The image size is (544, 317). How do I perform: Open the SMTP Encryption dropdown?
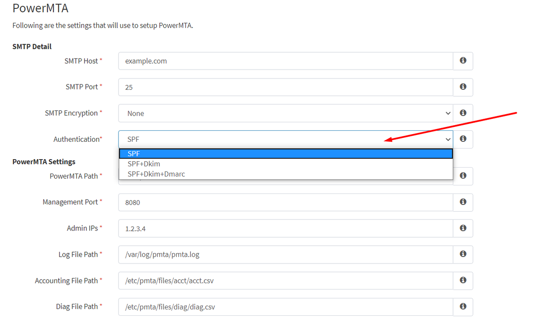point(286,113)
